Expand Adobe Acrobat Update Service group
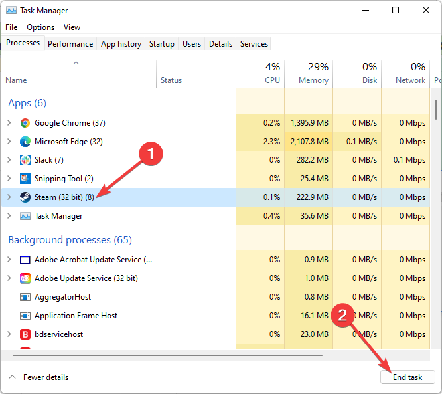 [9, 260]
